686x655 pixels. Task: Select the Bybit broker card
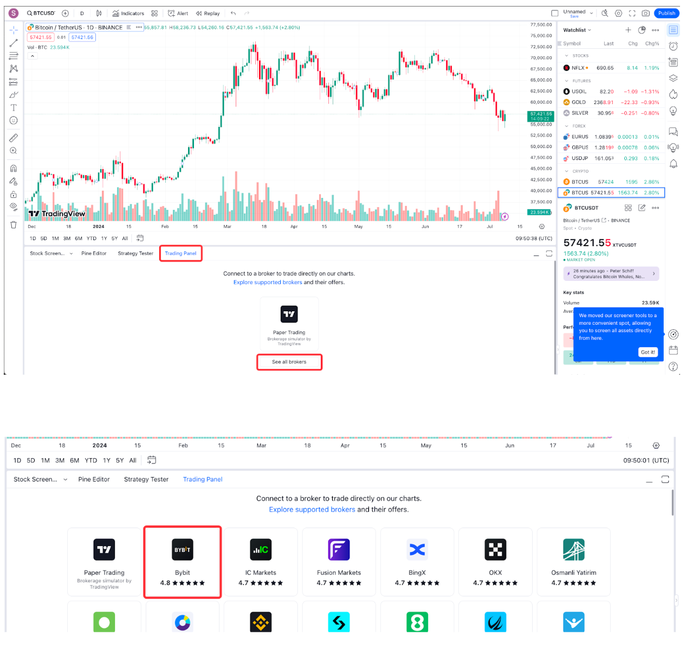click(x=182, y=562)
